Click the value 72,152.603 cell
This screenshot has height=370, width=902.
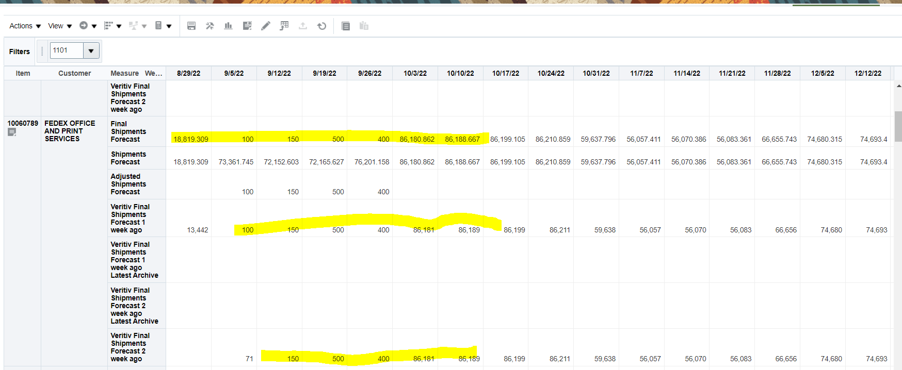tap(281, 162)
